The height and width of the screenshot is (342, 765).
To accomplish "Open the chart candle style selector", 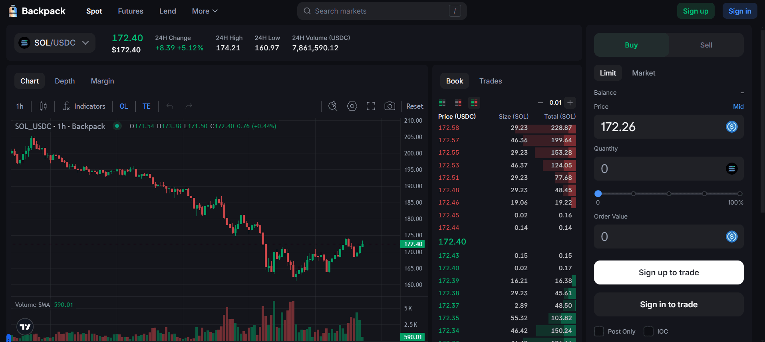I will (x=43, y=106).
